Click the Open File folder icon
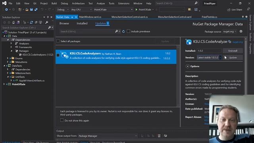This screenshot has height=143, width=254. 27,10
